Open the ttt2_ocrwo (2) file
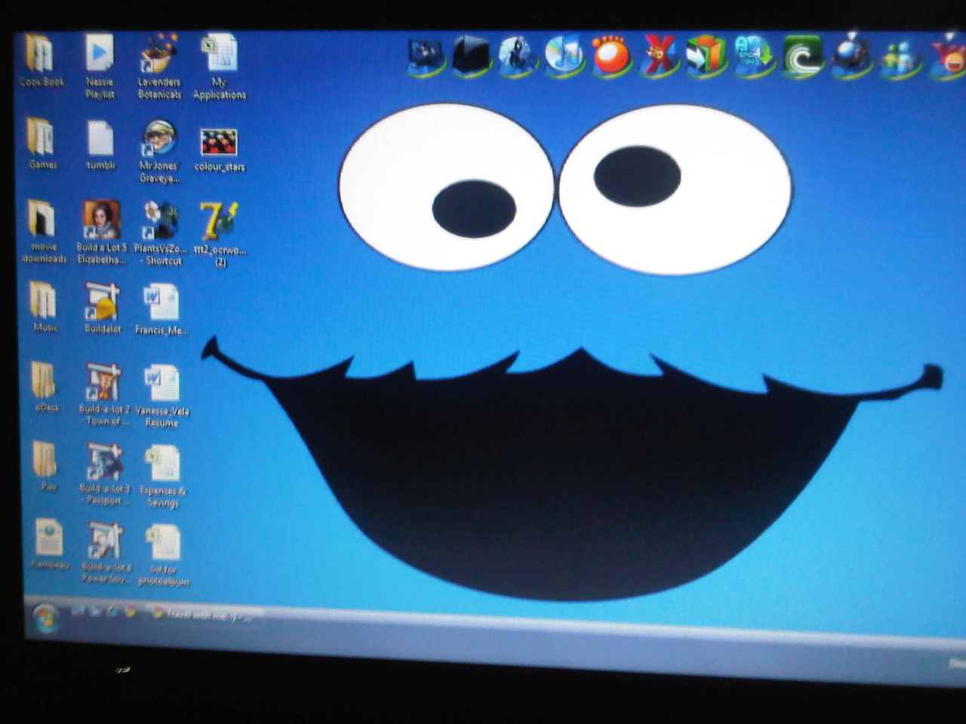 (220, 234)
